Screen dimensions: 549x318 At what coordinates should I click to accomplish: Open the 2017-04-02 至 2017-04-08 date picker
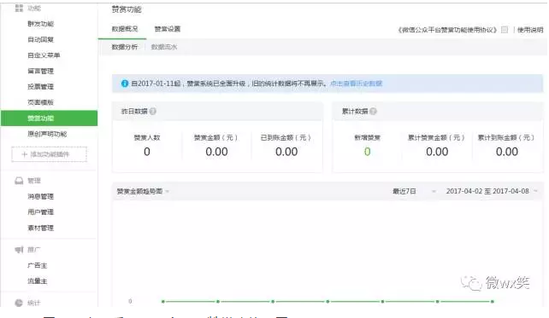click(x=492, y=191)
